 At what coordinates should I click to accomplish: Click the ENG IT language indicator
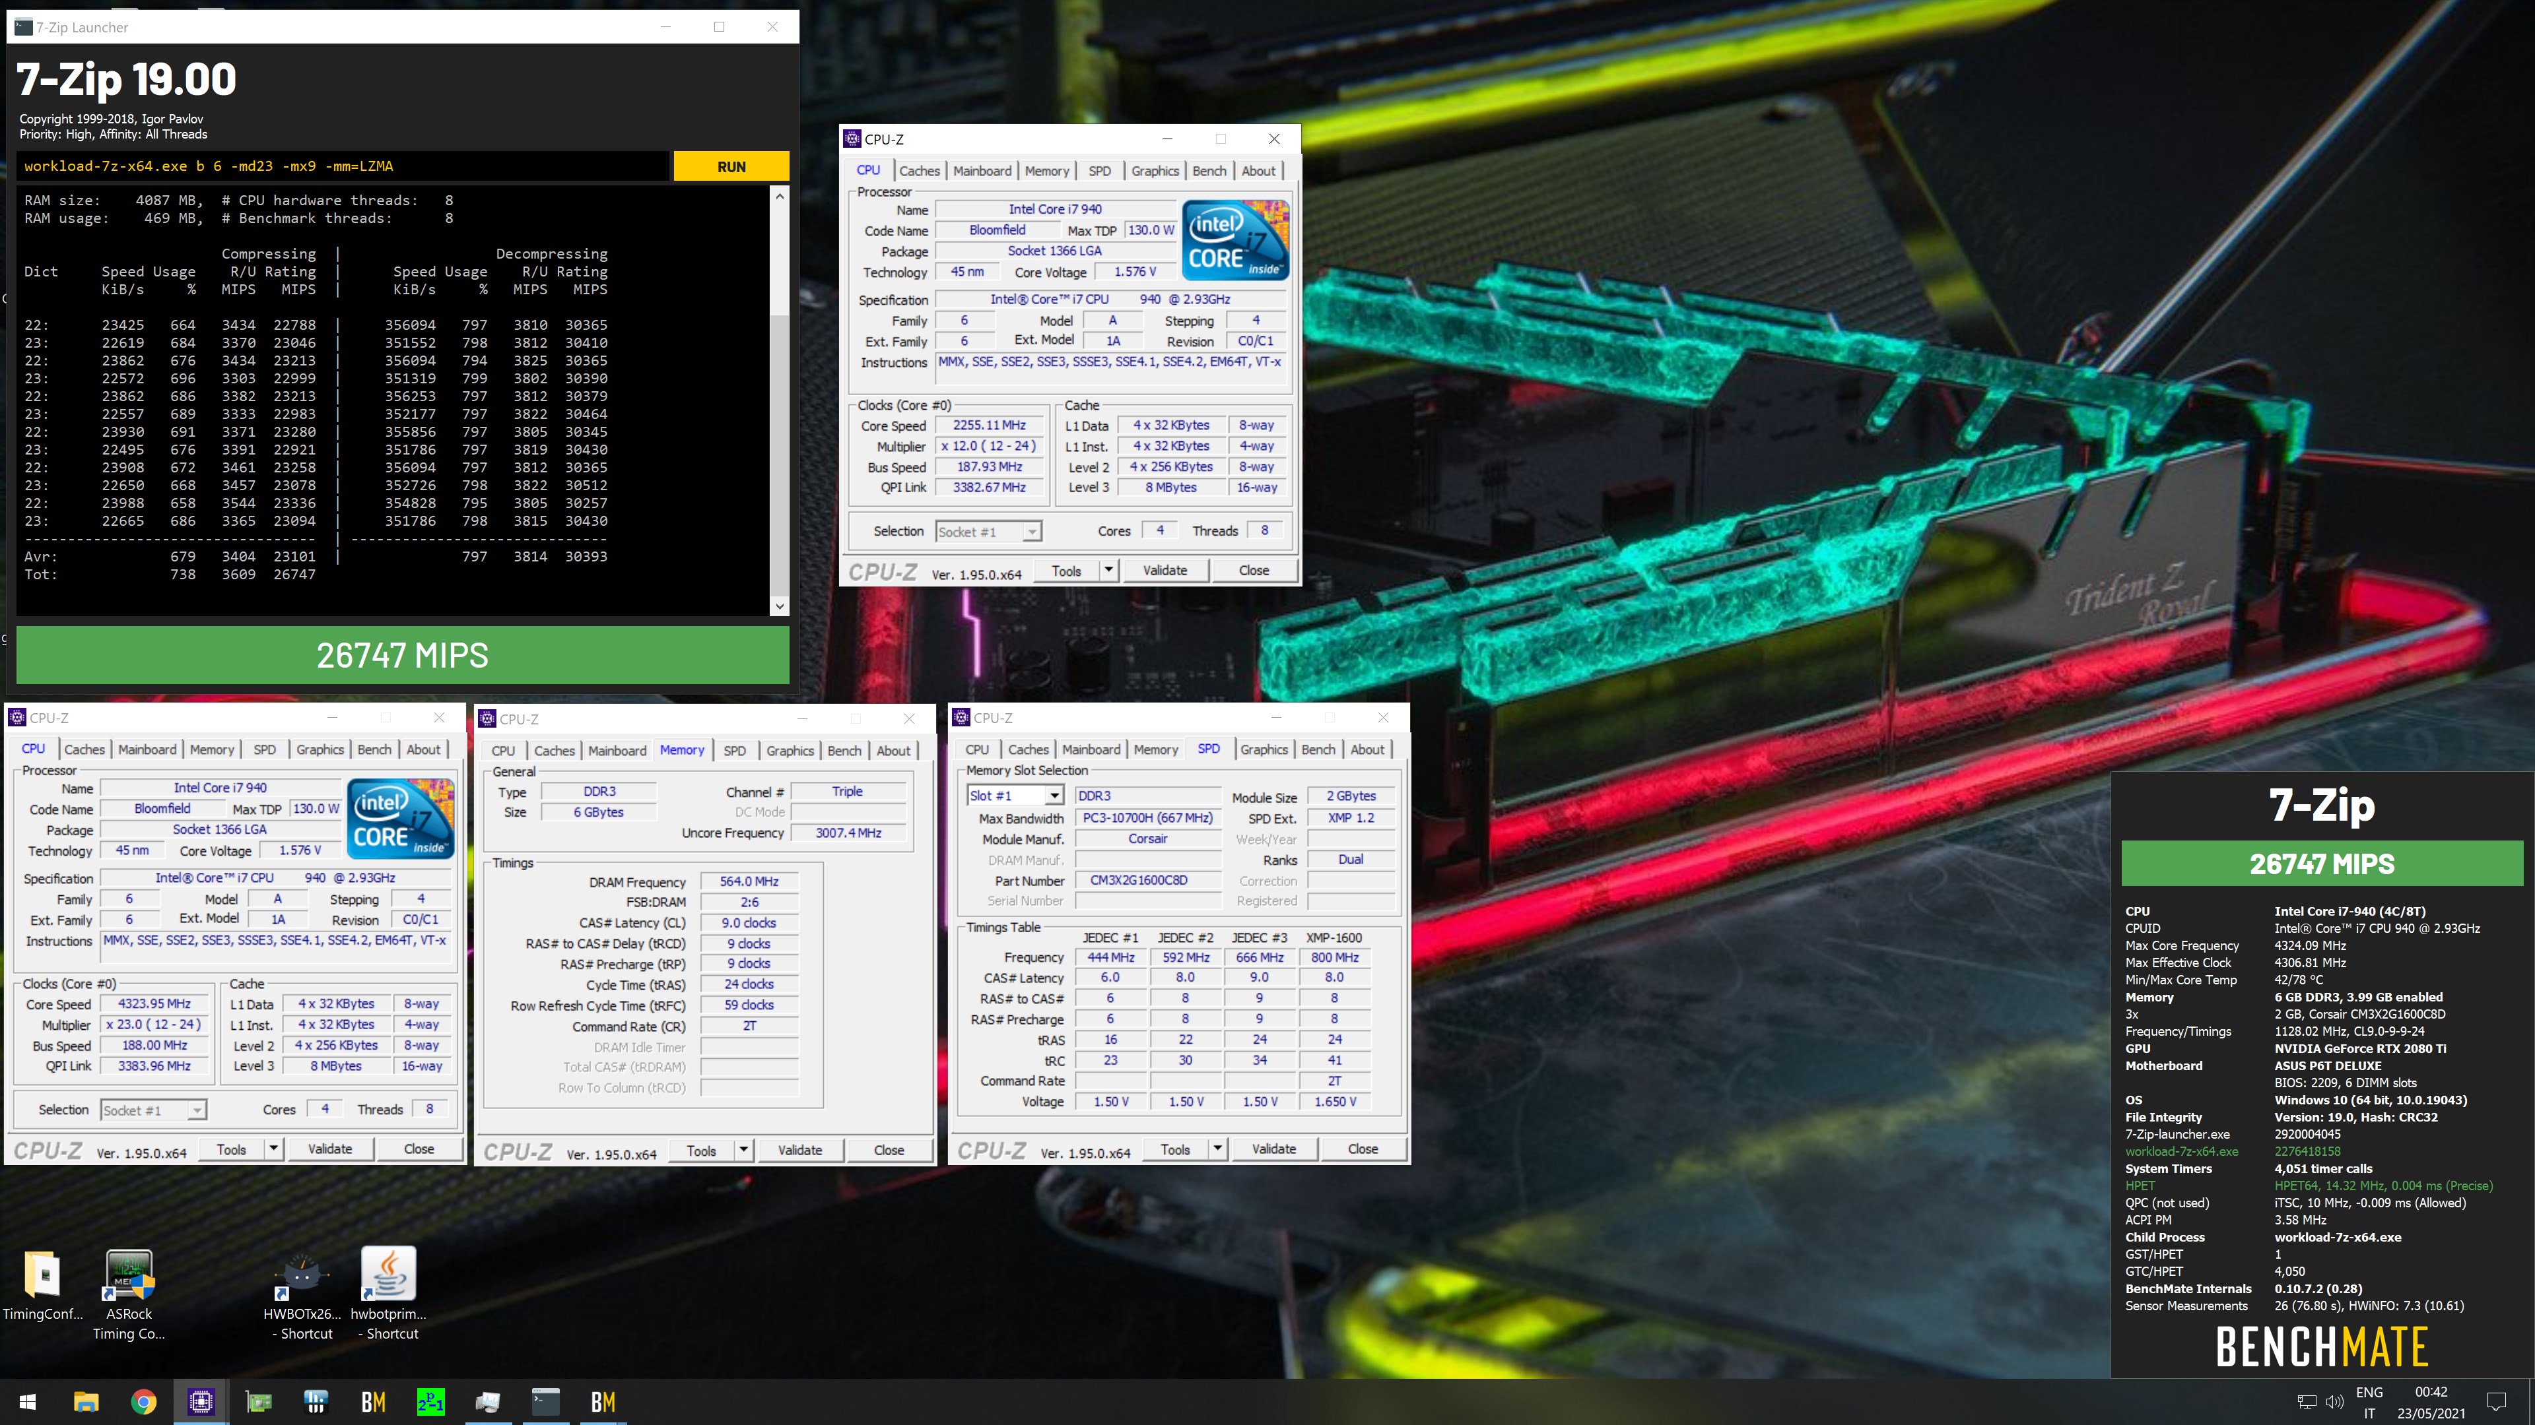tap(2370, 1403)
